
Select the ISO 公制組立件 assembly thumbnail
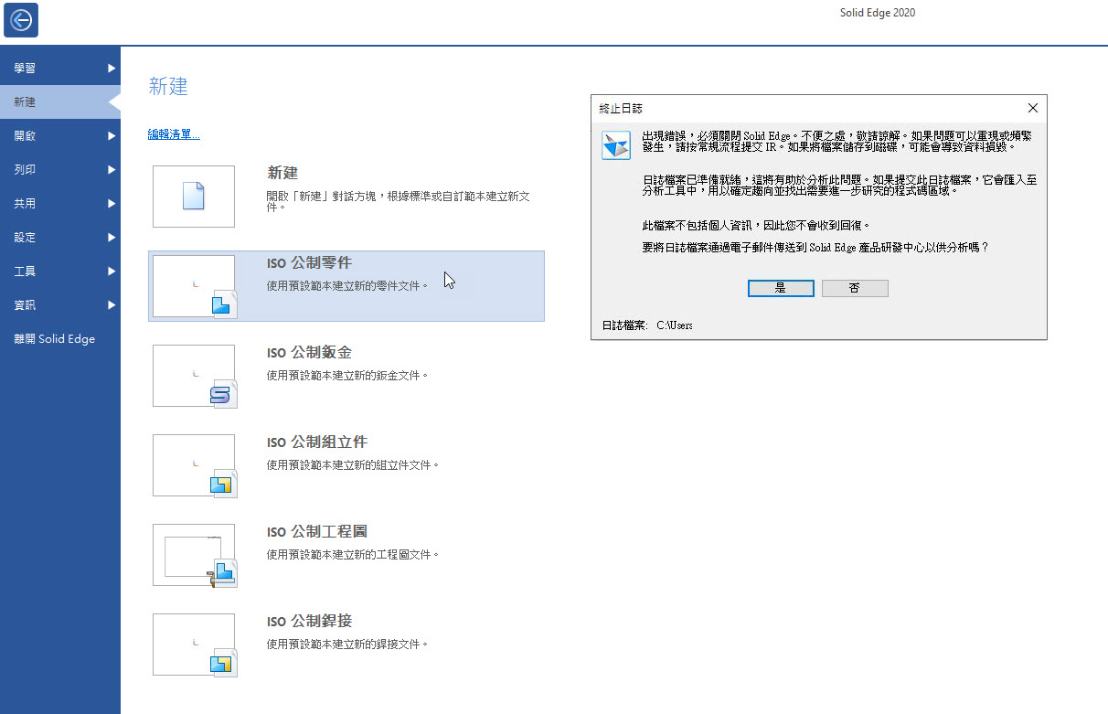[194, 465]
